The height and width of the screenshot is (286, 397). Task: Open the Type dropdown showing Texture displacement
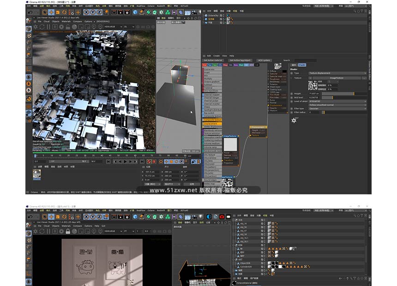[x=337, y=73]
